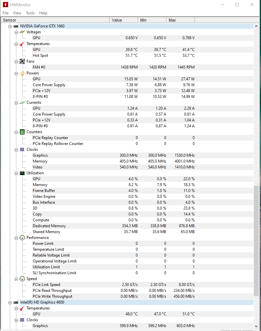This screenshot has height=331, width=261.
Task: Open the View menu
Action: (x=17, y=13)
